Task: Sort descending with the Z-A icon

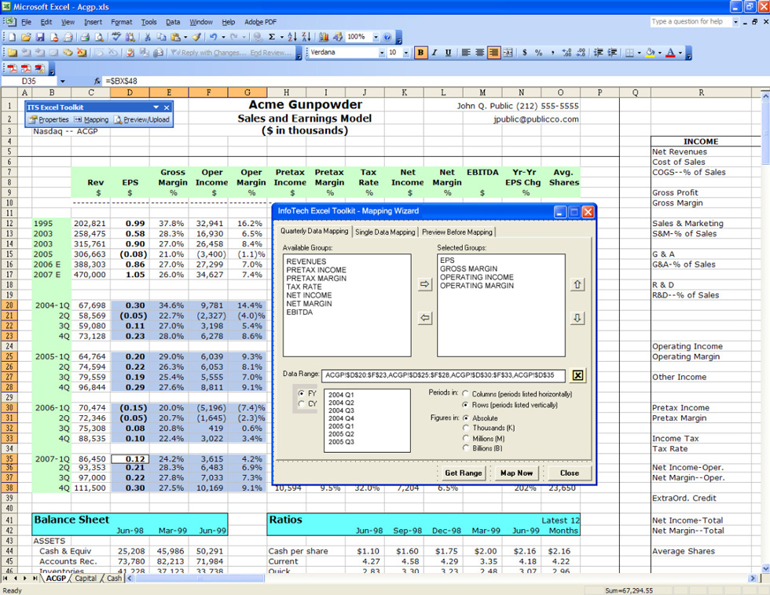Action: coord(306,37)
